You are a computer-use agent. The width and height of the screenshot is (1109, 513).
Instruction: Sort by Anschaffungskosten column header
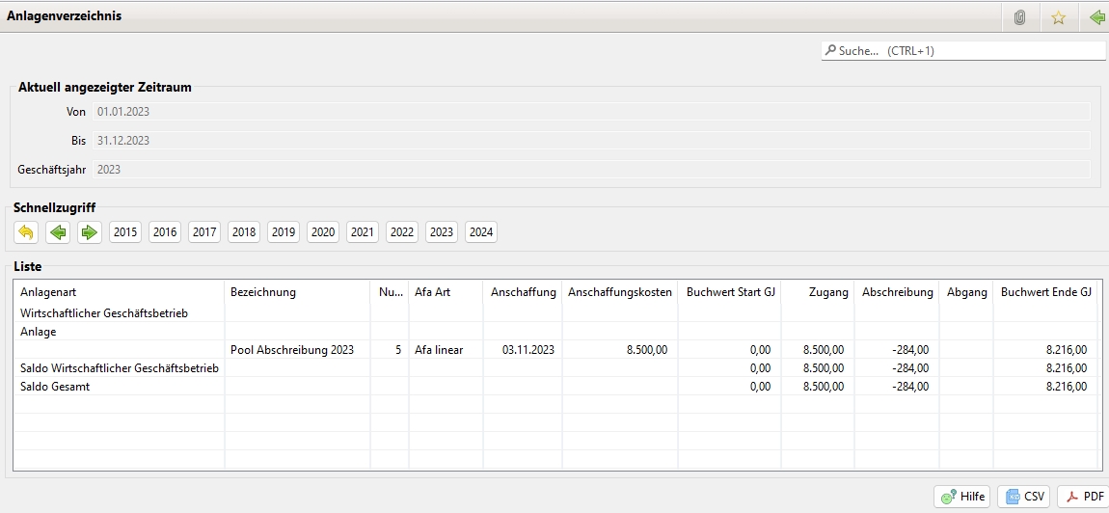pyautogui.click(x=619, y=292)
